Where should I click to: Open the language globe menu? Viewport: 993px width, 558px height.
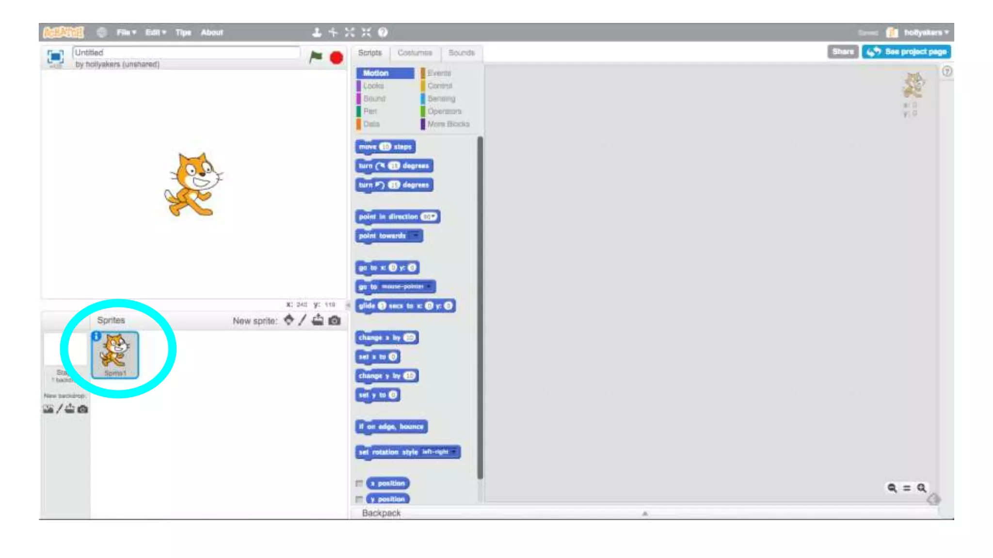(x=101, y=32)
